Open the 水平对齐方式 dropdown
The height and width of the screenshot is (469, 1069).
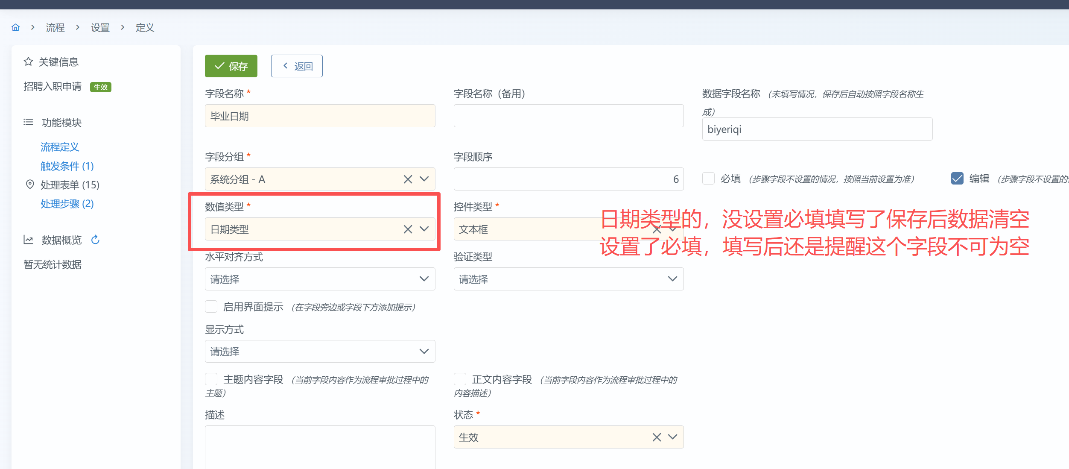tap(320, 279)
